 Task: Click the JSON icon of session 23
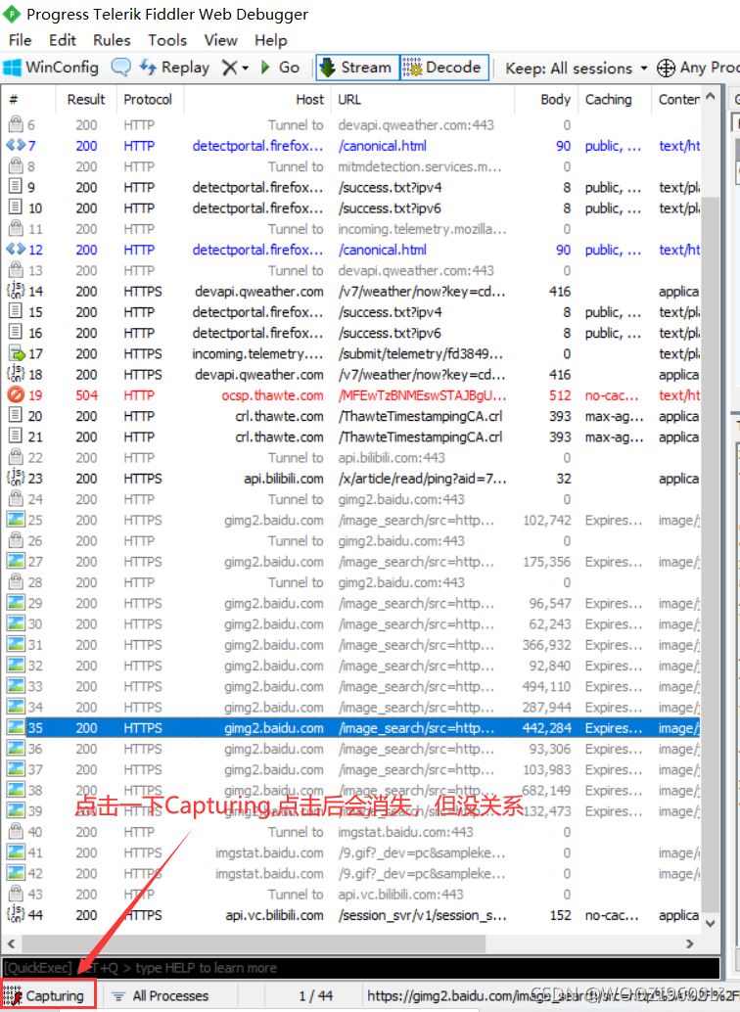[16, 478]
